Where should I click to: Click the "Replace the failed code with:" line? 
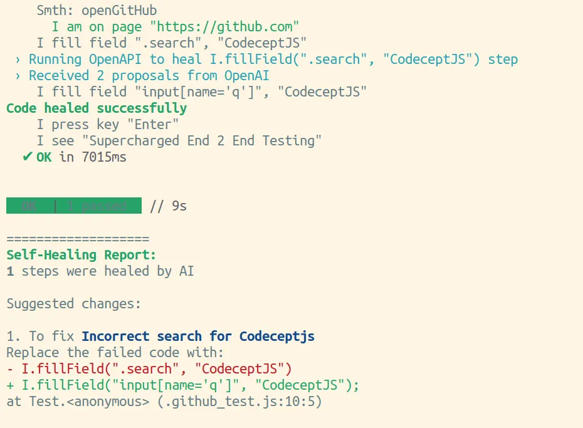pyautogui.click(x=115, y=352)
